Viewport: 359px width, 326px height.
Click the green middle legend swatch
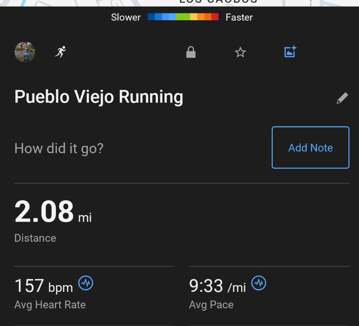click(183, 17)
